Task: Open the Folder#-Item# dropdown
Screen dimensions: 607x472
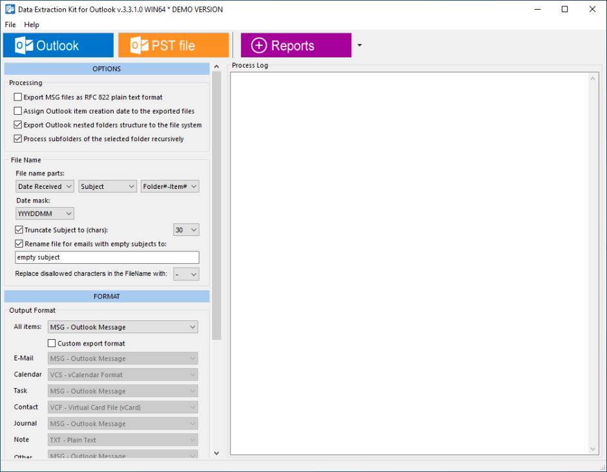Action: click(x=170, y=186)
